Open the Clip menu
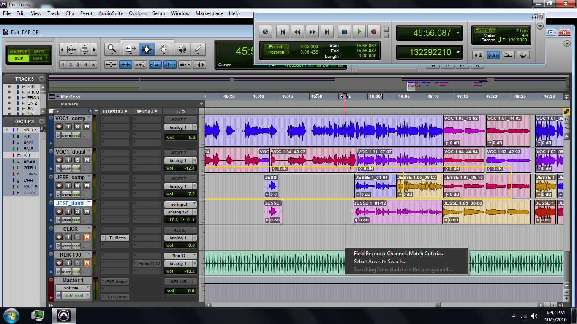This screenshot has width=577, height=324. point(70,13)
